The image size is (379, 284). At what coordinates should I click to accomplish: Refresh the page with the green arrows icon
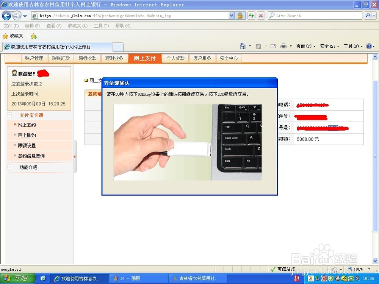tap(251, 16)
